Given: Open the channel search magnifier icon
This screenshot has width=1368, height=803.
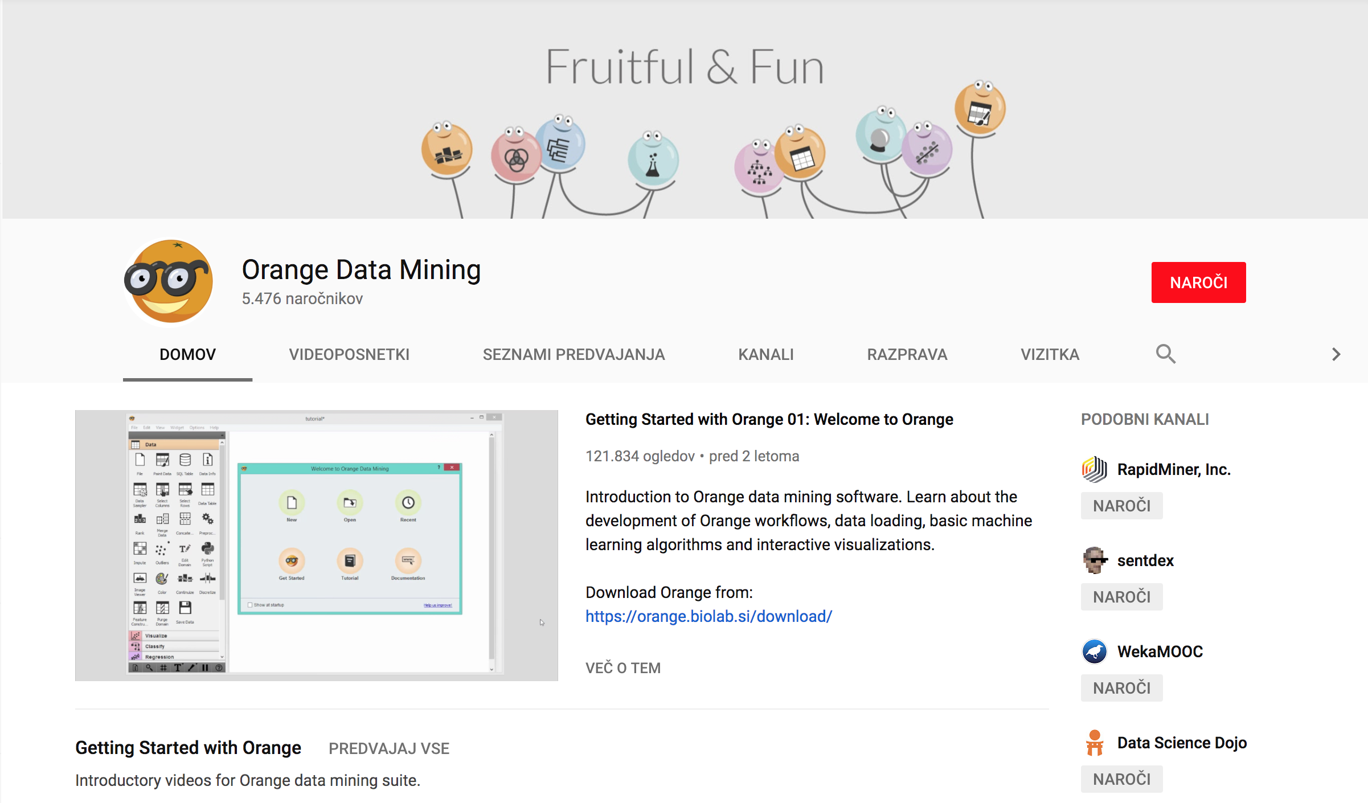Looking at the screenshot, I should (x=1165, y=354).
